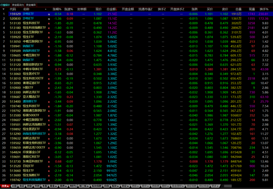Viewport: 273px width, 189px height.
Task: Open the column menu arrow beside 代码
Action: 3,9
